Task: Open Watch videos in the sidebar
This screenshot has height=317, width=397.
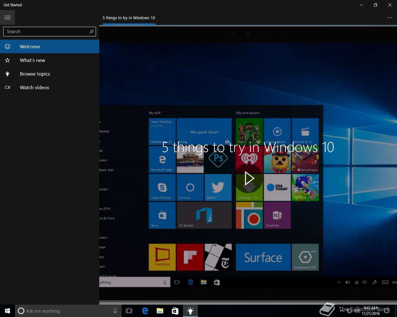Action: (x=50, y=87)
